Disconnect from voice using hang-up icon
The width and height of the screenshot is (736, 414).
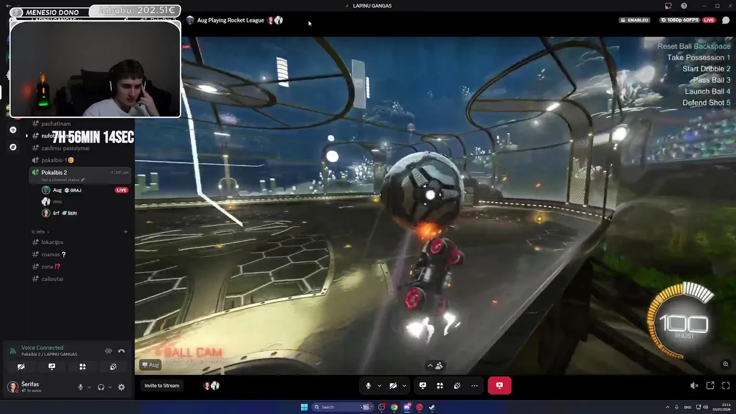click(x=121, y=351)
